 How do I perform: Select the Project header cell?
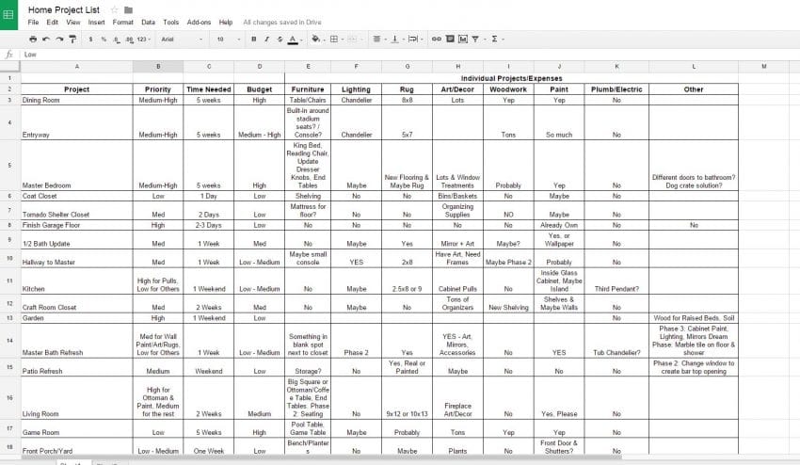[76, 89]
